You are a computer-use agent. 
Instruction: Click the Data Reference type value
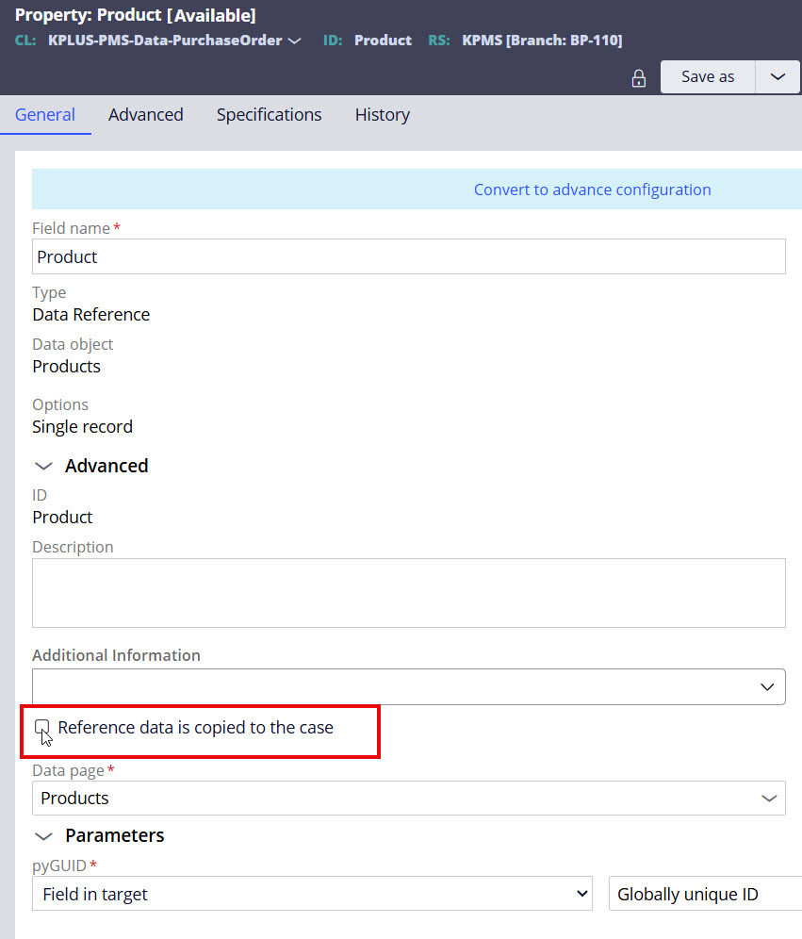coord(91,314)
